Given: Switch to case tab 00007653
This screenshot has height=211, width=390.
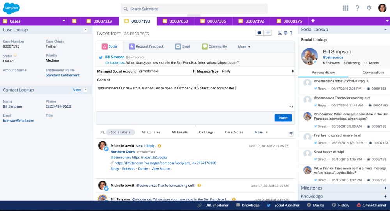Looking at the screenshot, I should click(x=175, y=21).
